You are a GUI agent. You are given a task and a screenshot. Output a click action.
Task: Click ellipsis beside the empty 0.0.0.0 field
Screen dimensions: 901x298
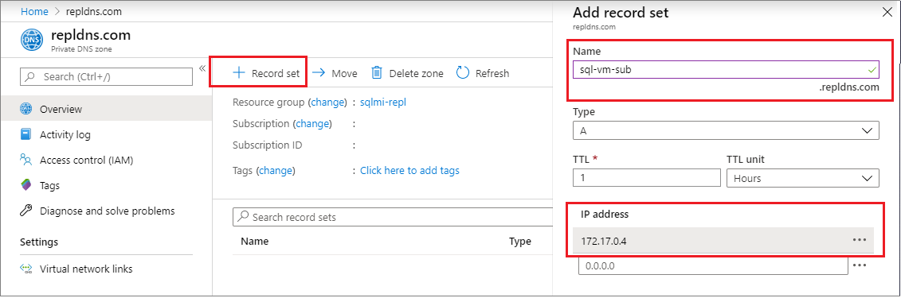860,265
